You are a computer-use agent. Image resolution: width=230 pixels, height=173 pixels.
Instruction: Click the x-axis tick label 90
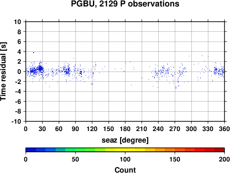75,129
